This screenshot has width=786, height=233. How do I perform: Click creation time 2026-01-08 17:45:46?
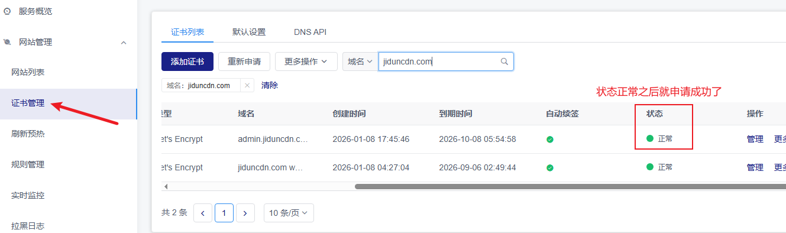pyautogui.click(x=371, y=139)
